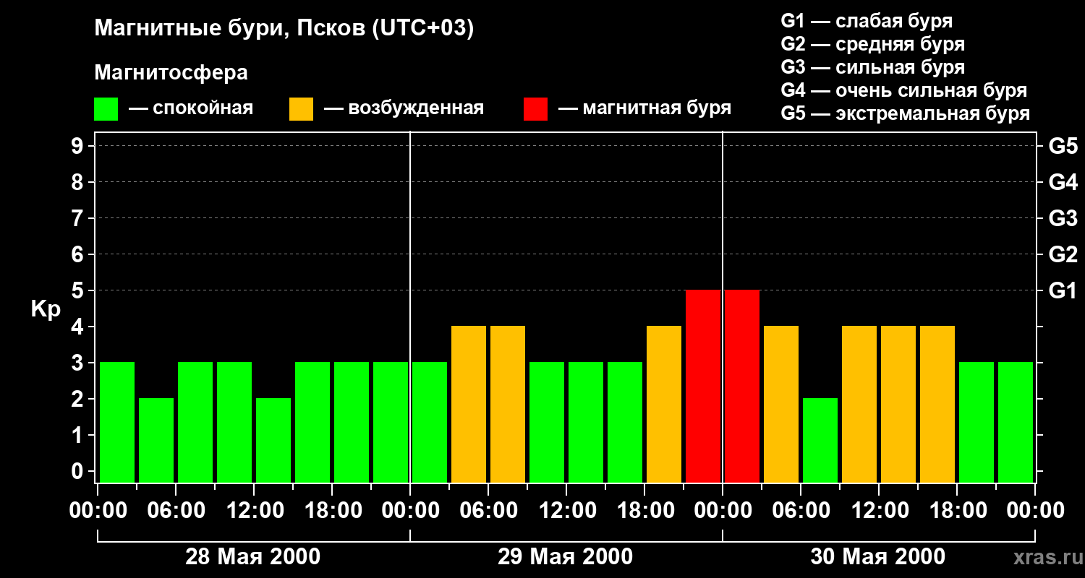The width and height of the screenshot is (1085, 578).
Task: Click the red bar for 21:00–00:00 on 29 May
Action: pos(703,386)
